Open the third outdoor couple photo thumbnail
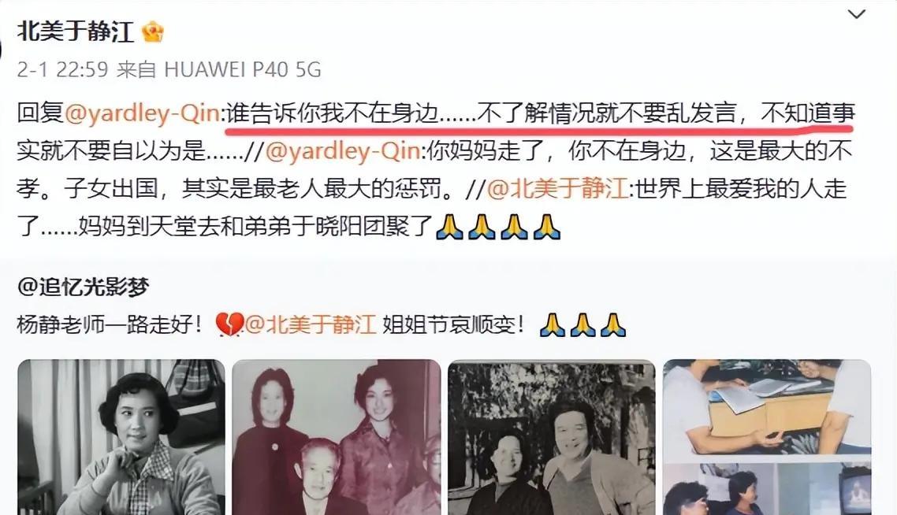The image size is (897, 515). click(552, 437)
